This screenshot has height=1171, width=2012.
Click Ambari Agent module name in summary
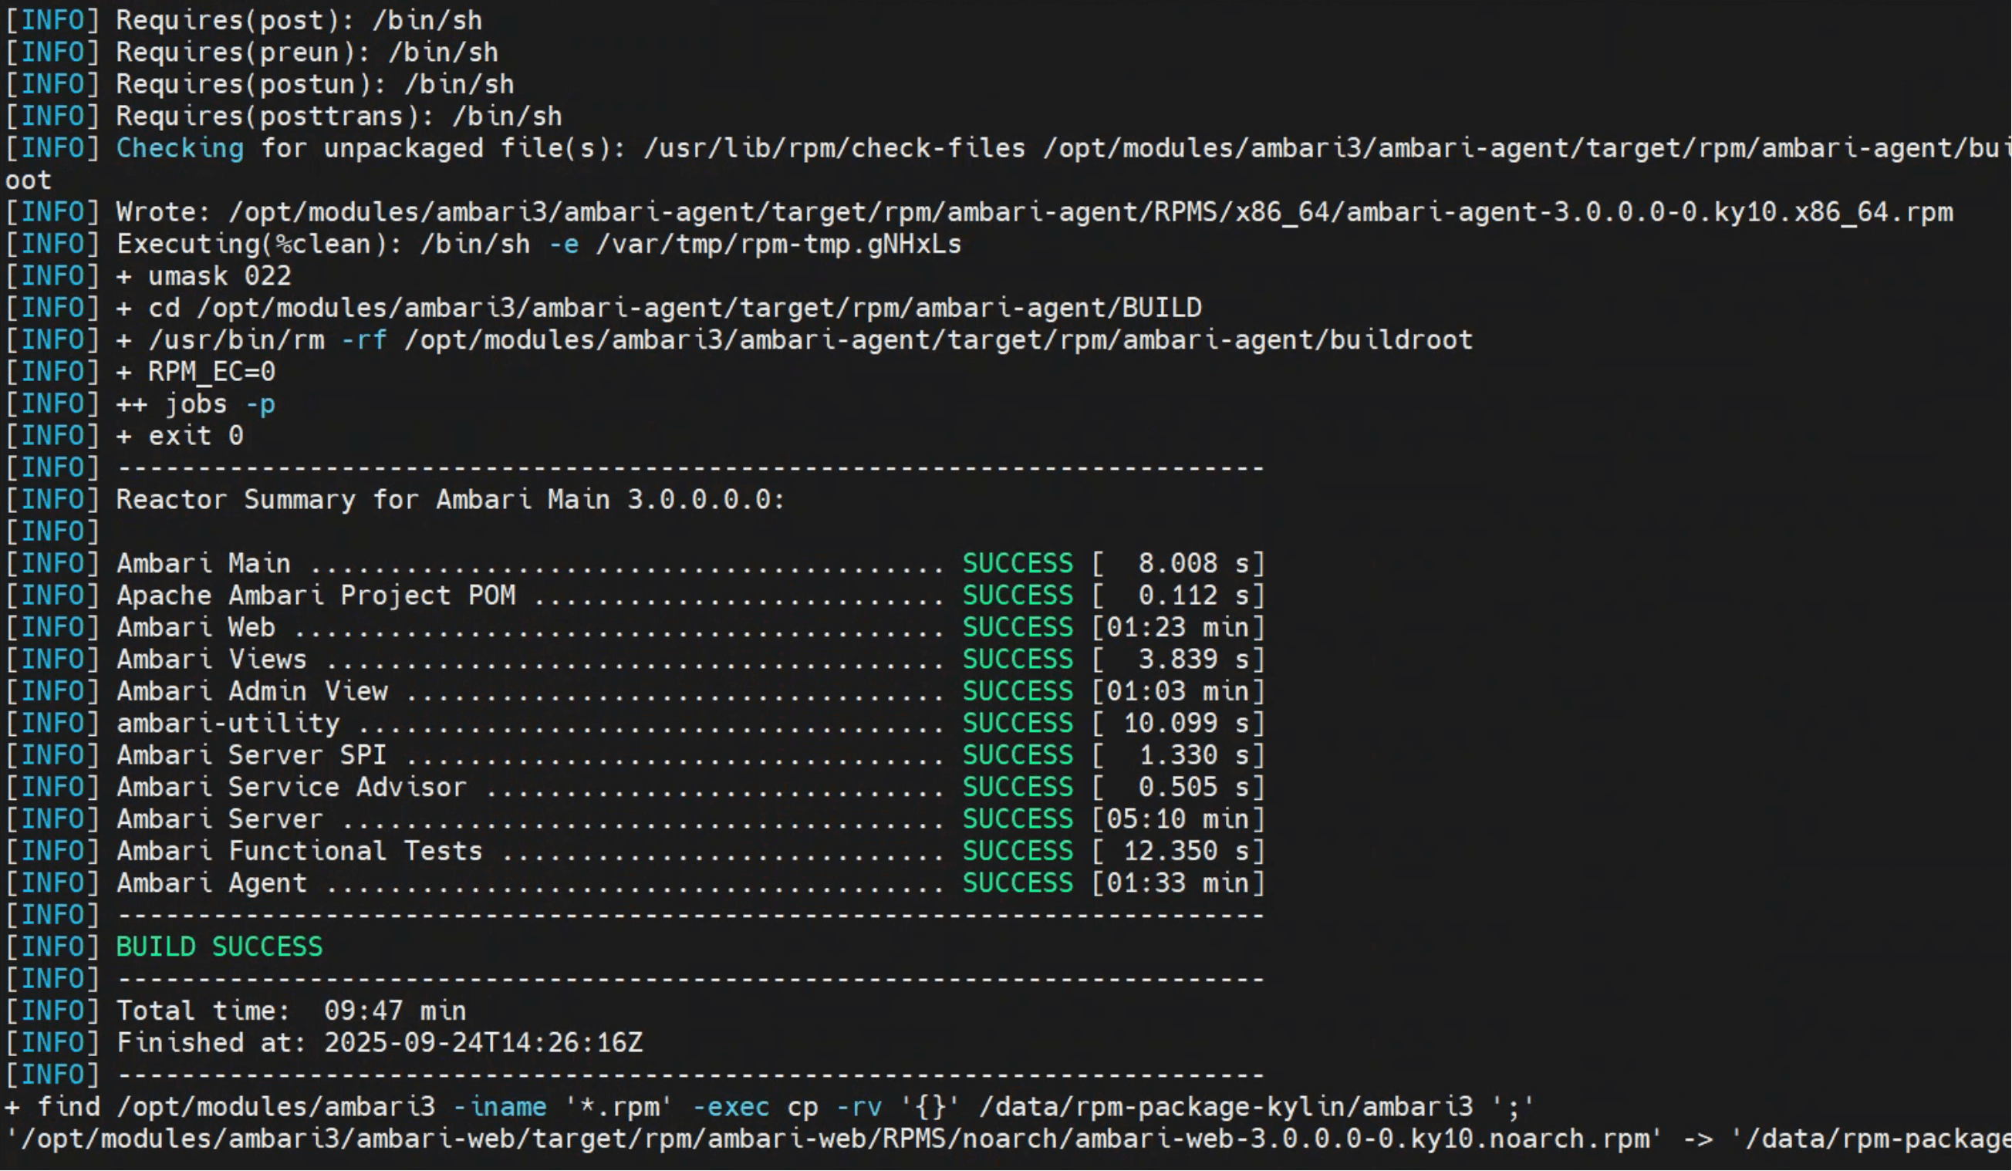pyautogui.click(x=211, y=882)
